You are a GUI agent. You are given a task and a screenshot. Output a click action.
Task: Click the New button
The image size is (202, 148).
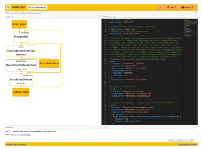(171, 8)
